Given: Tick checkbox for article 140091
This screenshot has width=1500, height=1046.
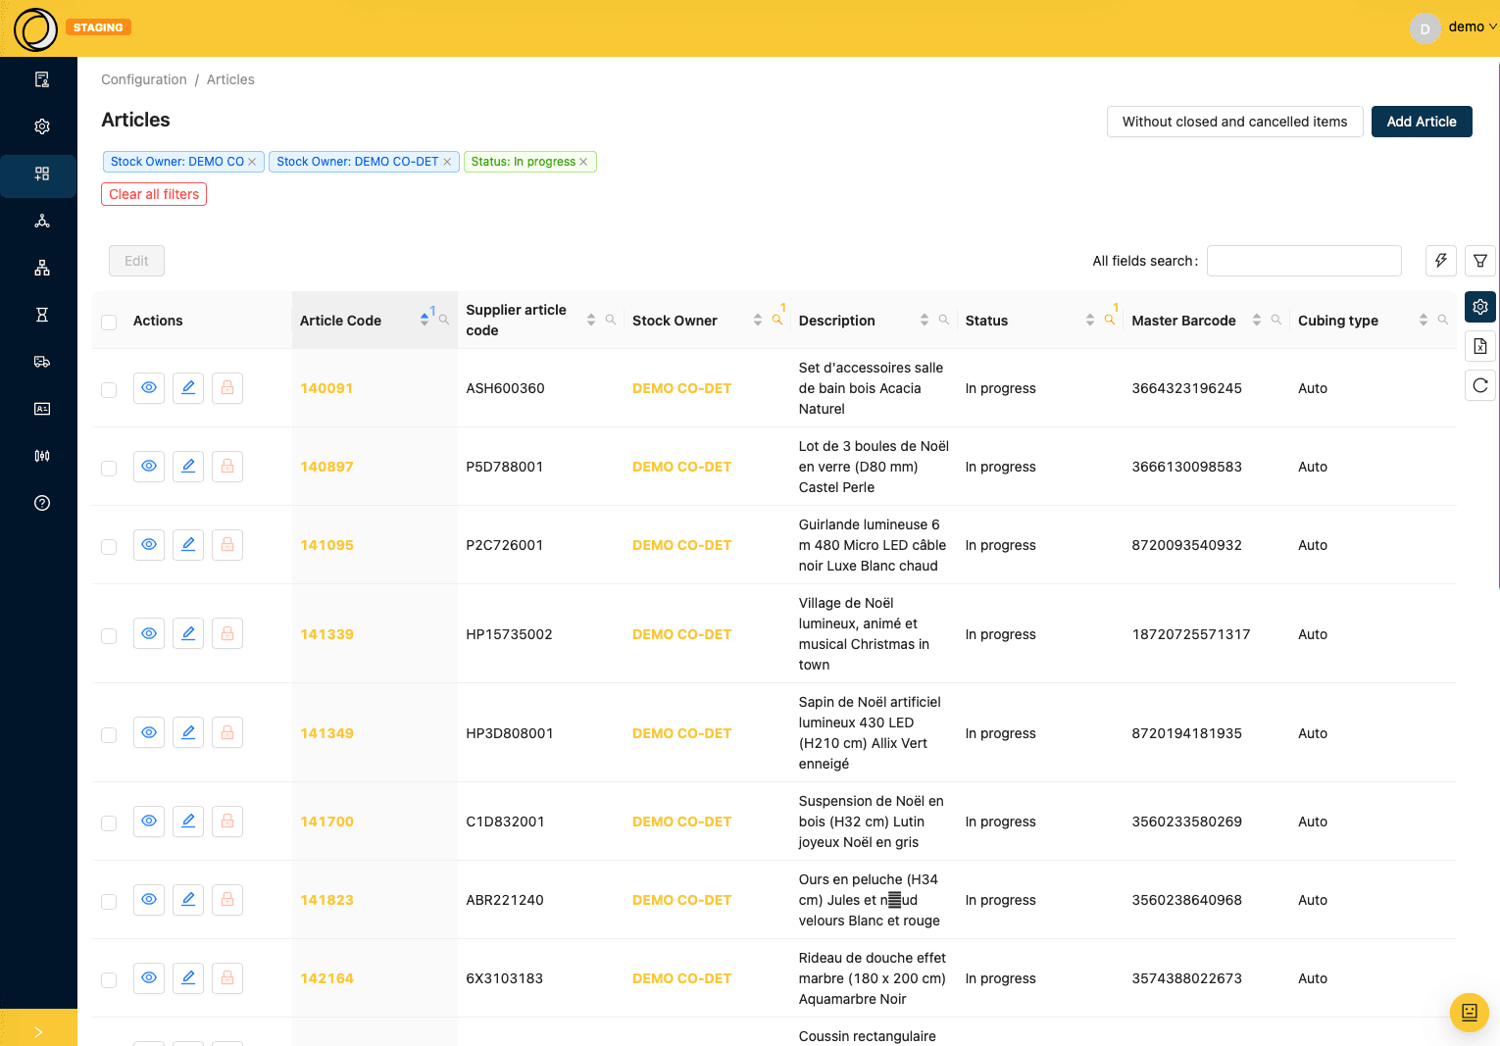Looking at the screenshot, I should tap(109, 390).
